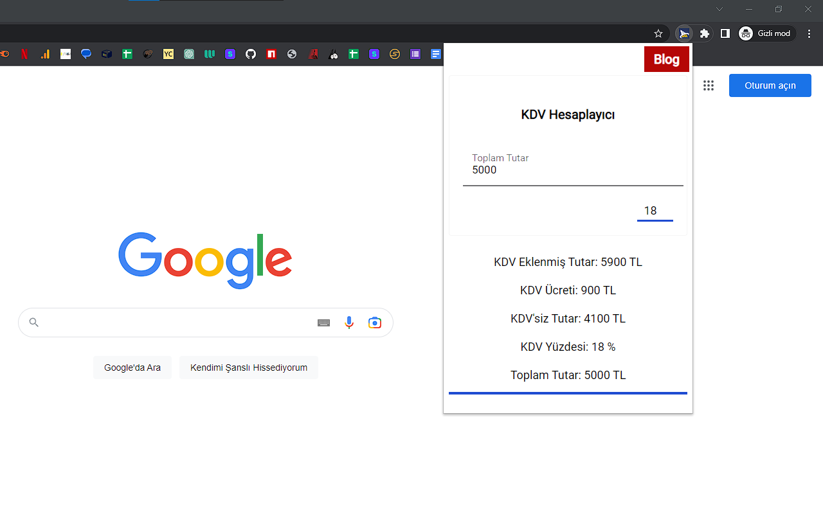Select the Toplam Tutar: 5000 TL result

[x=568, y=375]
